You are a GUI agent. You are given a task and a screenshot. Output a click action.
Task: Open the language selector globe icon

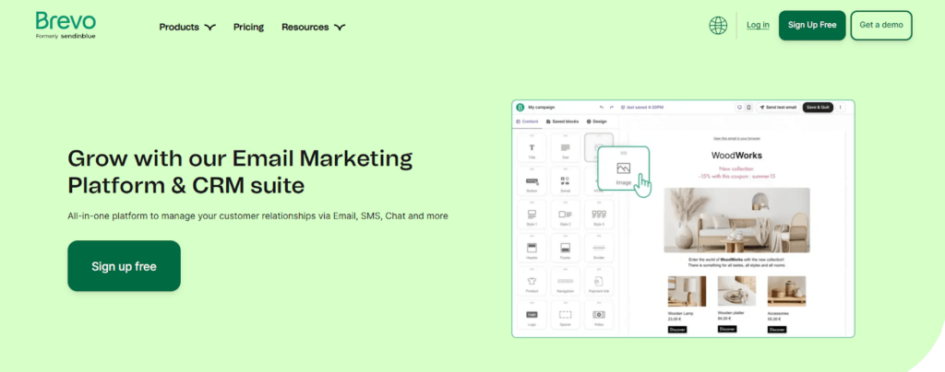pyautogui.click(x=718, y=25)
